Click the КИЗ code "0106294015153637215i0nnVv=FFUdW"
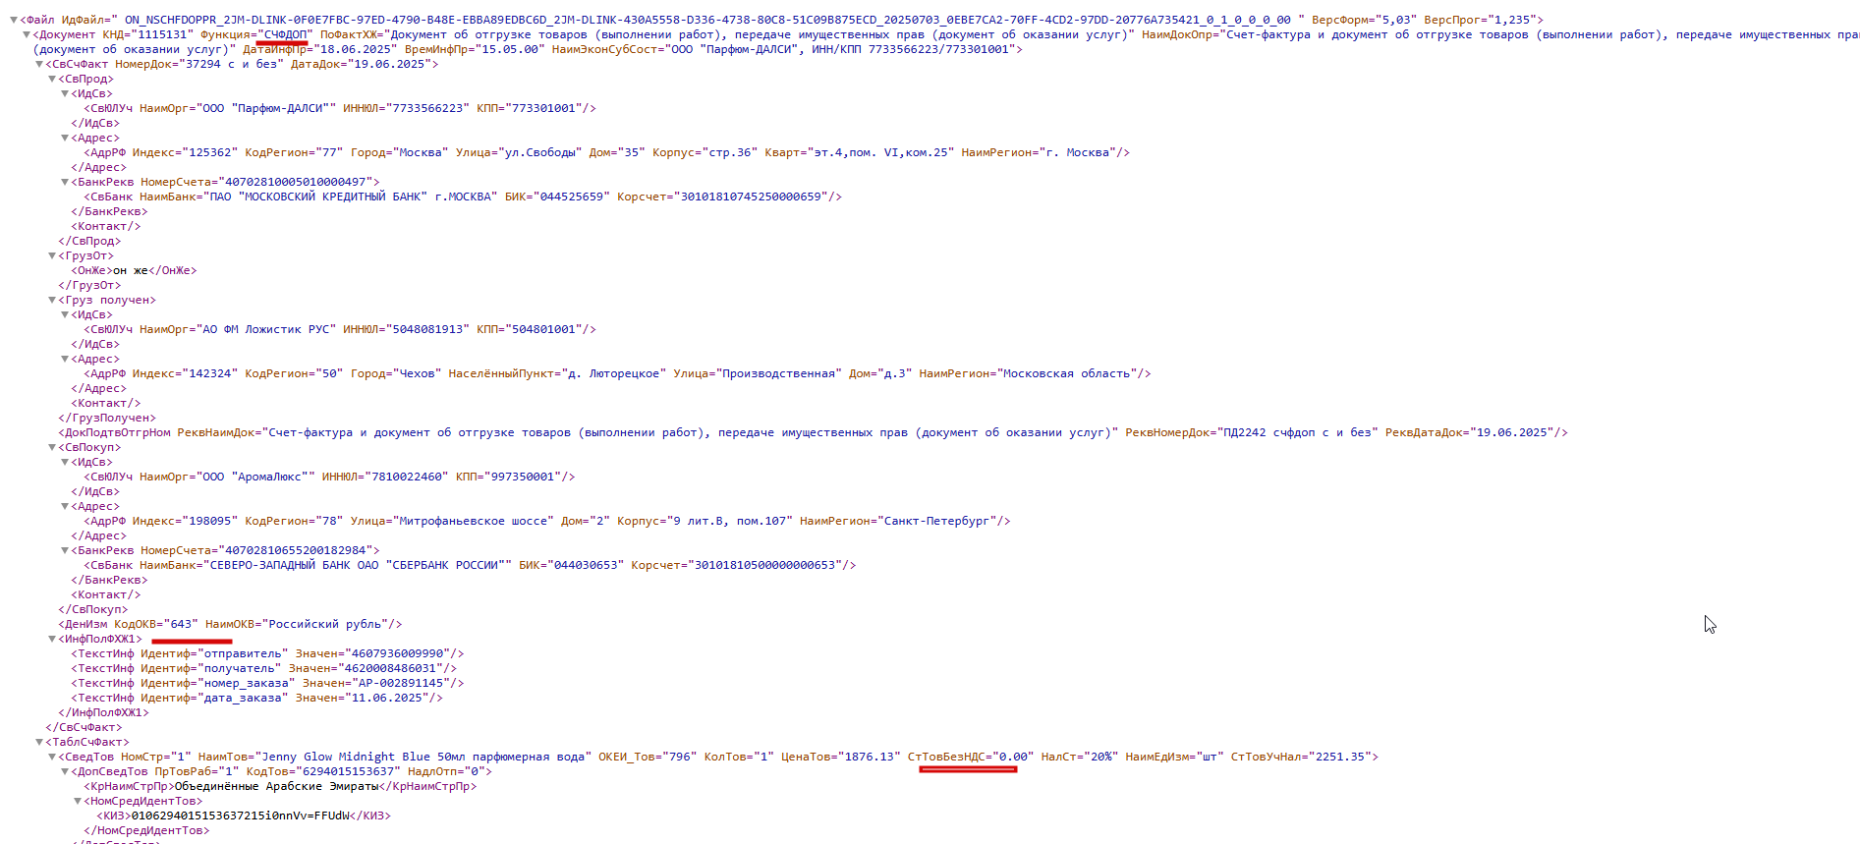1860x844 pixels. tap(241, 816)
